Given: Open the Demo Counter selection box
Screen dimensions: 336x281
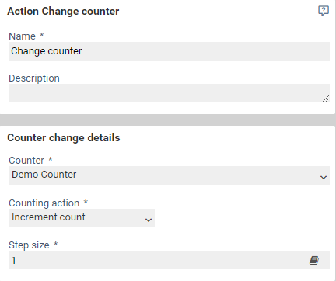Looking at the screenshot, I should (169, 175).
